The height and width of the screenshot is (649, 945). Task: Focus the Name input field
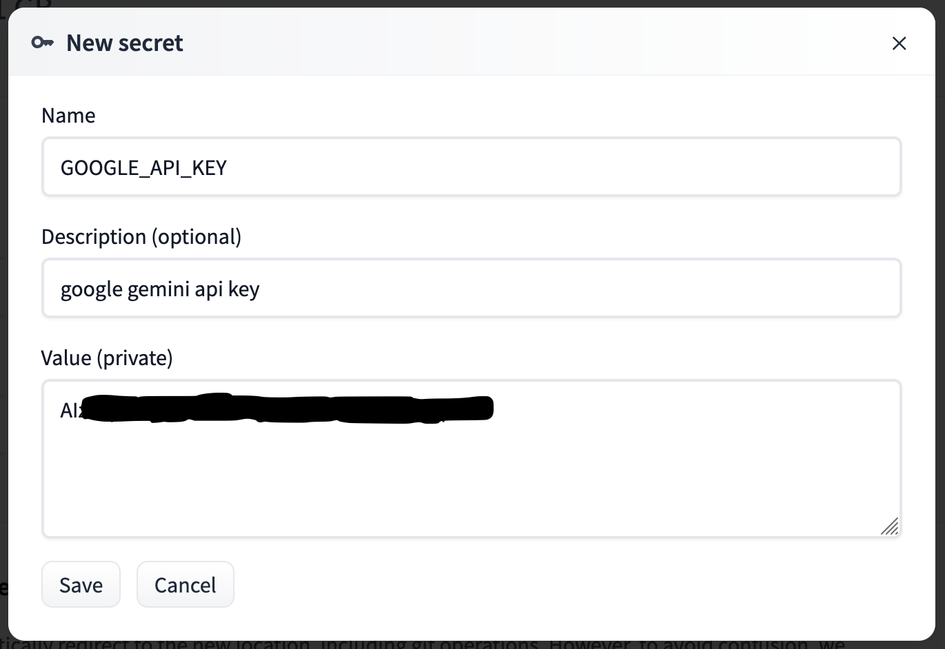(472, 167)
